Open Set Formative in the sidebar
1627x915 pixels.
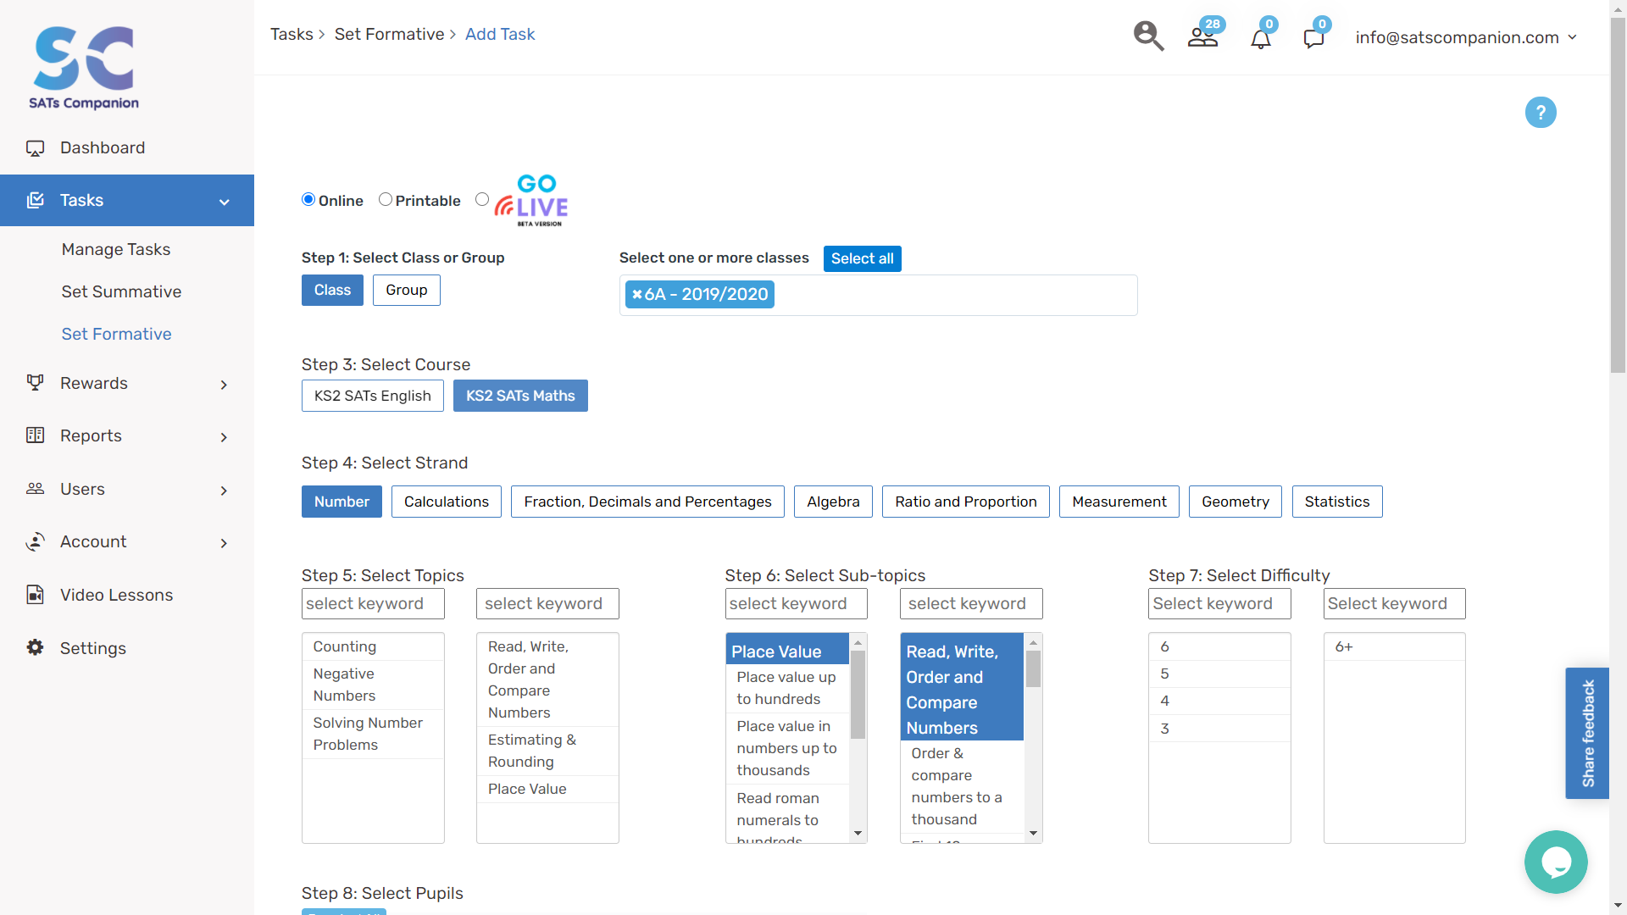pos(116,334)
